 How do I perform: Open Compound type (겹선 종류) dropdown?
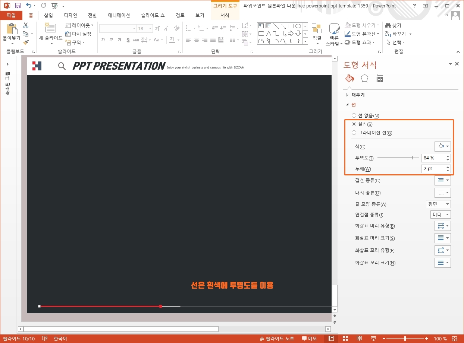tap(443, 181)
